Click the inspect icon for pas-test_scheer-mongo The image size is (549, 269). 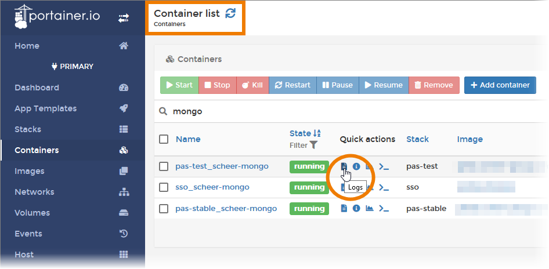pyautogui.click(x=357, y=166)
